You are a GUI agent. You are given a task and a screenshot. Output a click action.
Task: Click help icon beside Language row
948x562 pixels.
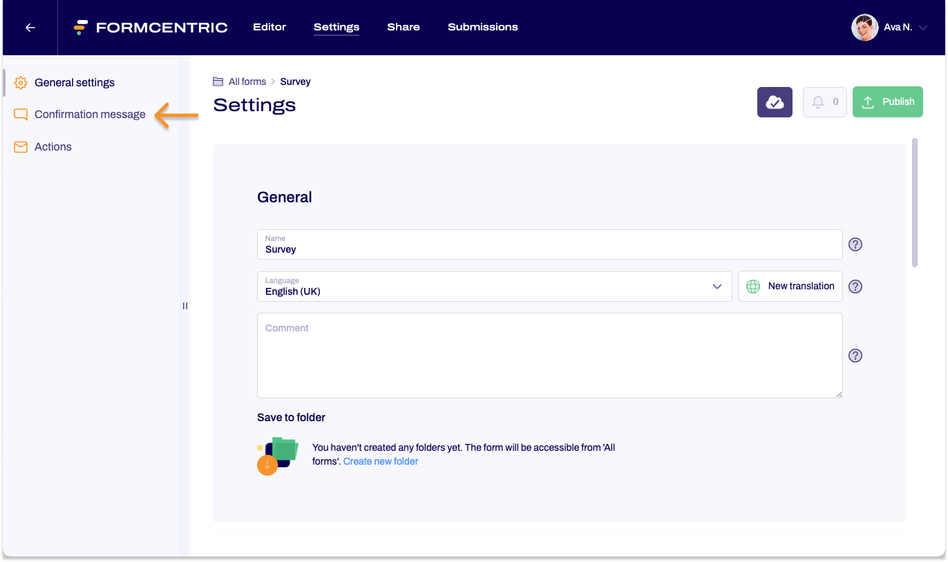(x=855, y=287)
